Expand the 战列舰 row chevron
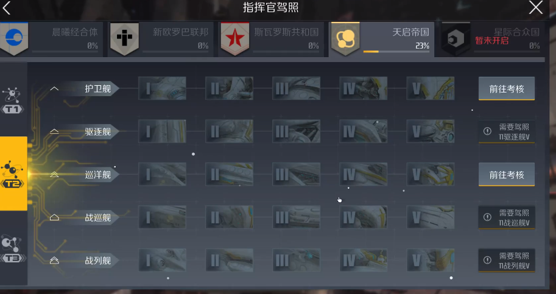The height and width of the screenshot is (294, 556). (54, 261)
